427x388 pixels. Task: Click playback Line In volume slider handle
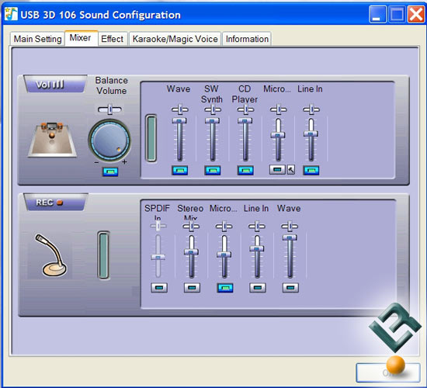pyautogui.click(x=311, y=133)
